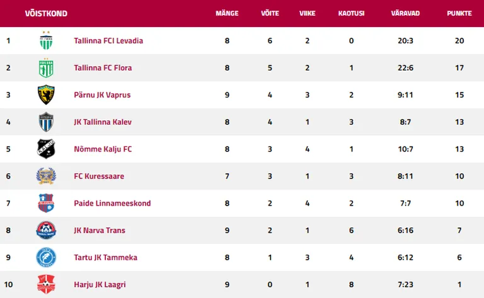
Task: Click the FC Kuressaare laurel wreath logo
Action: pos(46,176)
